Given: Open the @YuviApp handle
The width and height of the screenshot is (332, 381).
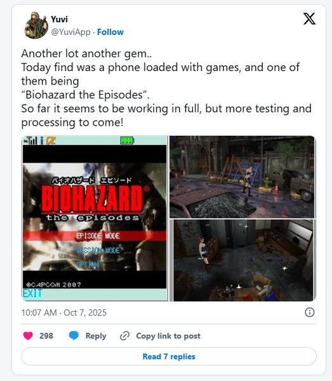Looking at the screenshot, I should 70,32.
